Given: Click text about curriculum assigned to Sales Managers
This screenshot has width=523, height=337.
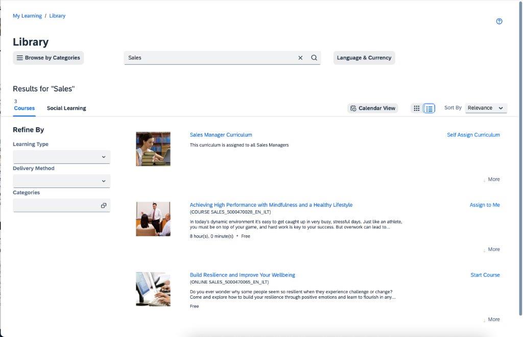Looking at the screenshot, I should [239, 145].
